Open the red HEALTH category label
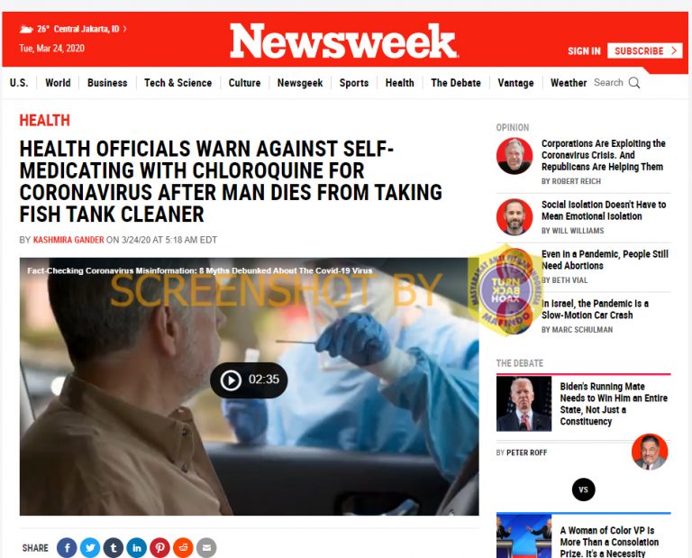692x558 pixels. point(44,121)
